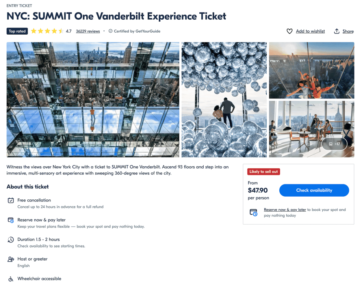Click the star rating display

pos(47,31)
